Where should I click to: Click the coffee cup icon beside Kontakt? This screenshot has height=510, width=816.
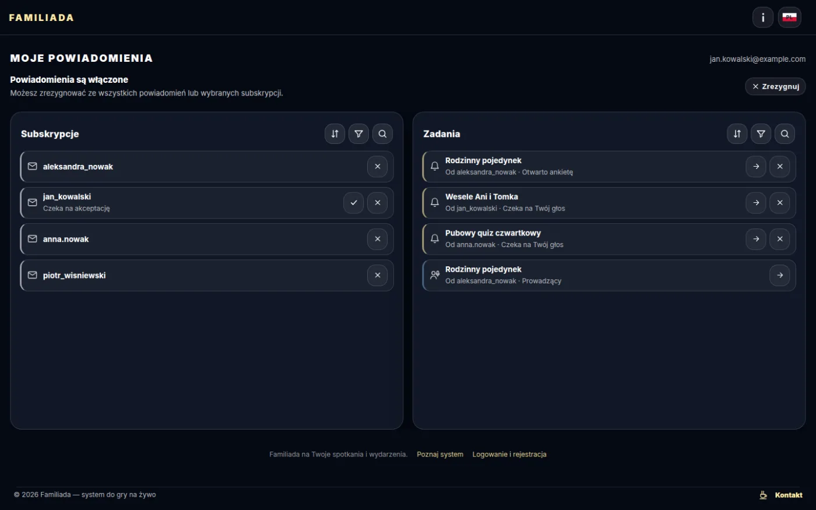(x=763, y=495)
